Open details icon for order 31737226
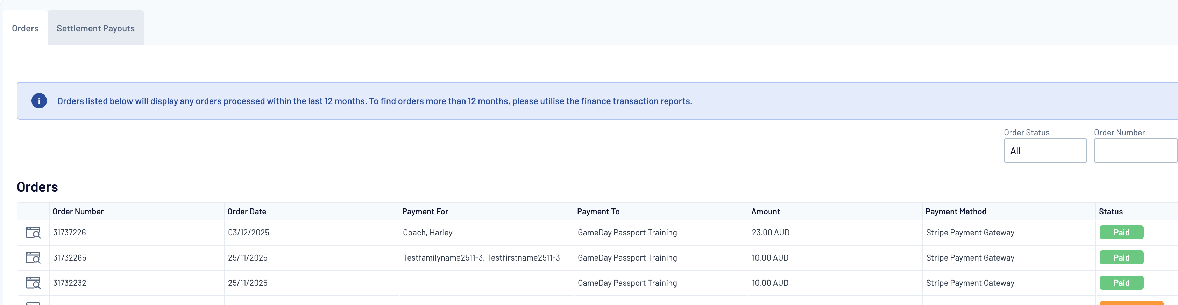The width and height of the screenshot is (1178, 305). (33, 233)
